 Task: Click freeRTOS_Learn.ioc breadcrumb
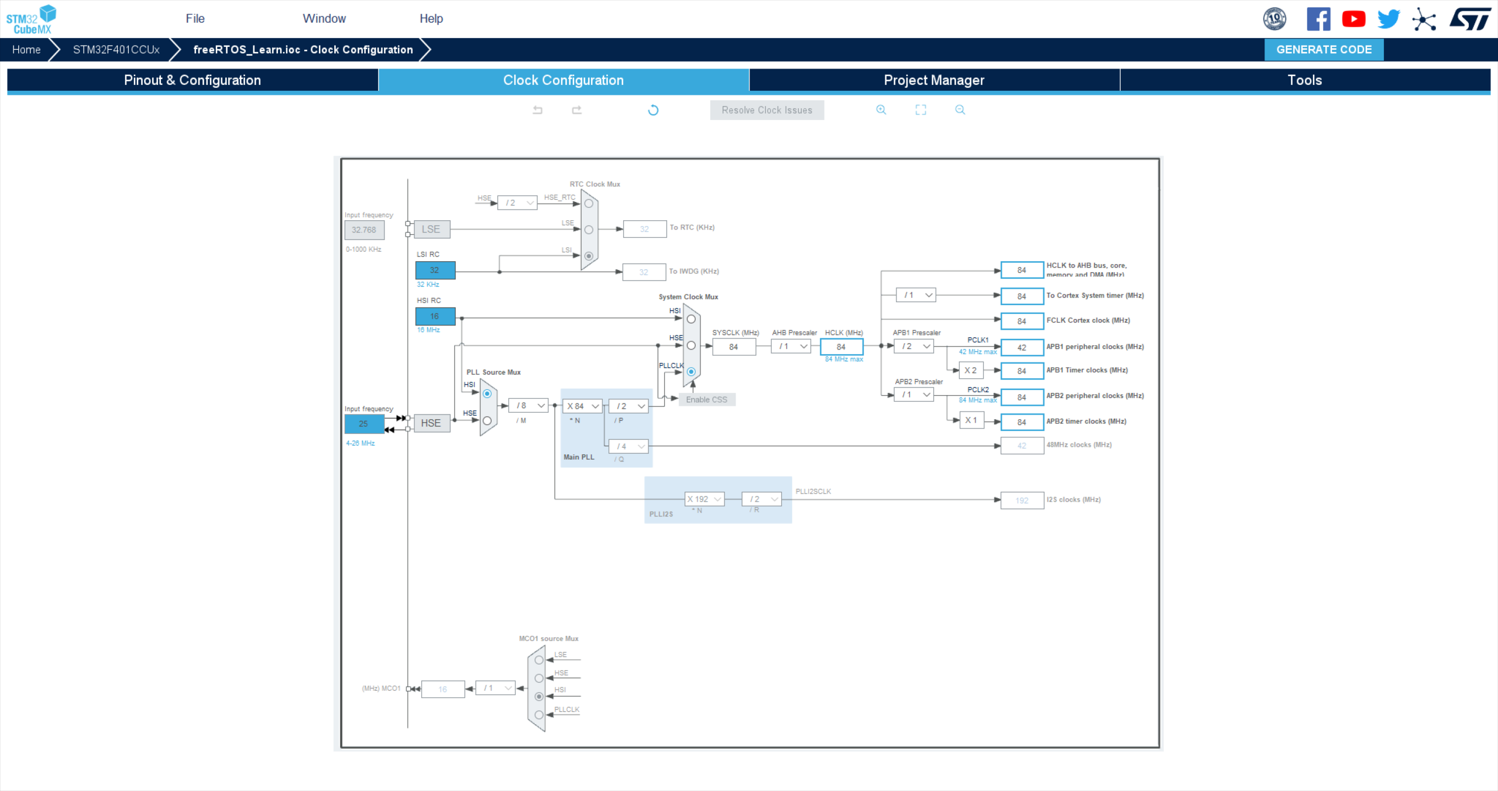tap(303, 50)
